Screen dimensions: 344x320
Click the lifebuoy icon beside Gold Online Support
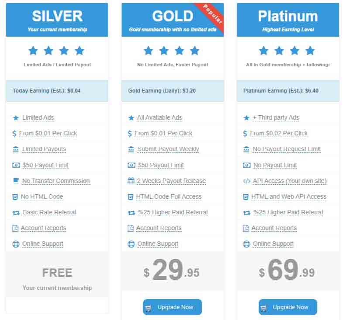point(131,244)
